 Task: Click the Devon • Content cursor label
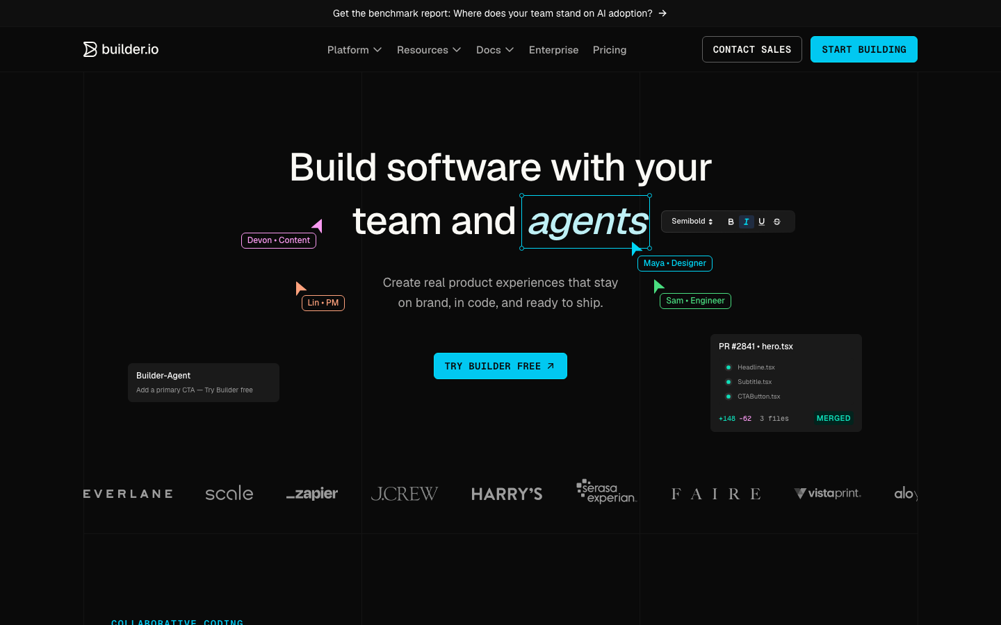point(279,240)
